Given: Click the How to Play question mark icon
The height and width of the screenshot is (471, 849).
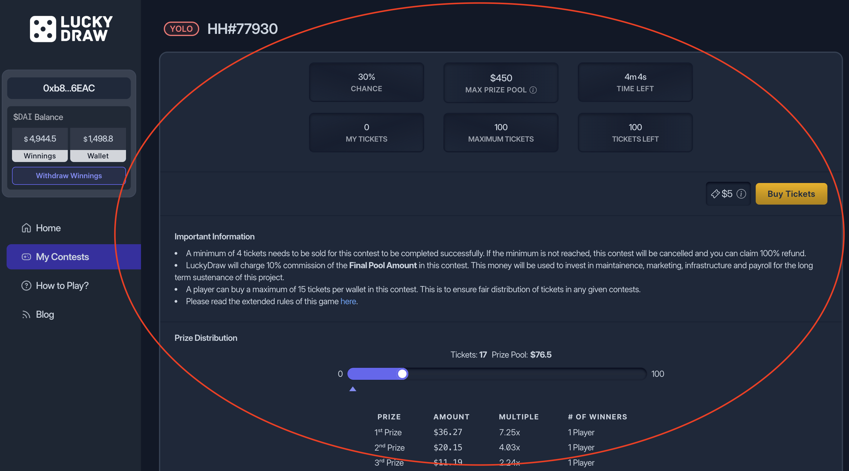Looking at the screenshot, I should pyautogui.click(x=26, y=285).
